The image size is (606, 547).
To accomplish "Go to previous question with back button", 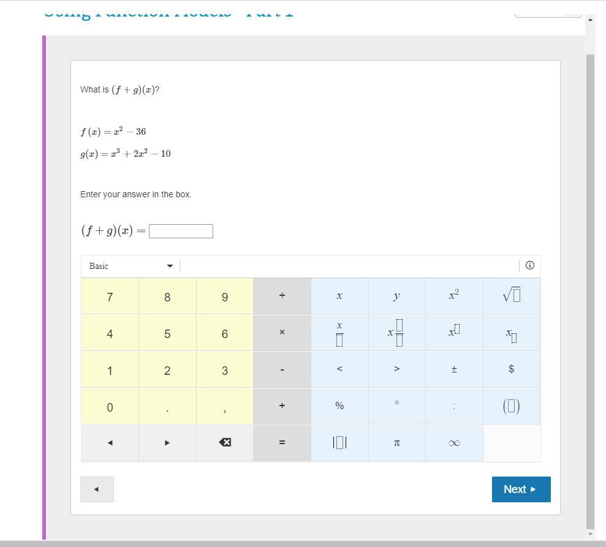I will click(x=97, y=489).
